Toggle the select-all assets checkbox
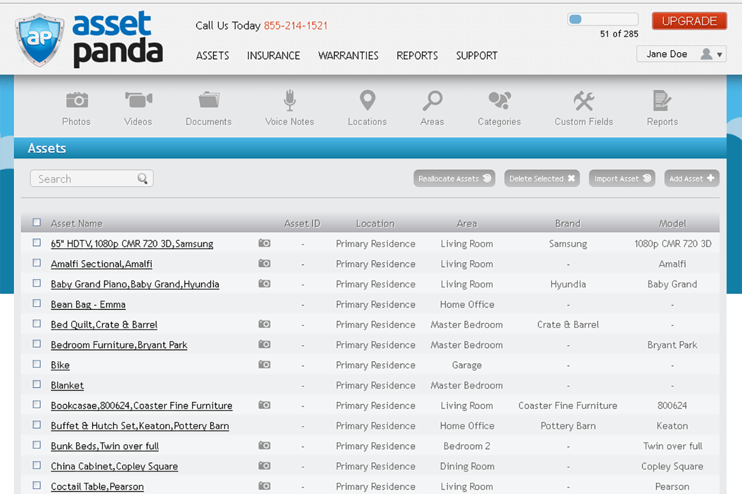The height and width of the screenshot is (494, 742). click(37, 222)
